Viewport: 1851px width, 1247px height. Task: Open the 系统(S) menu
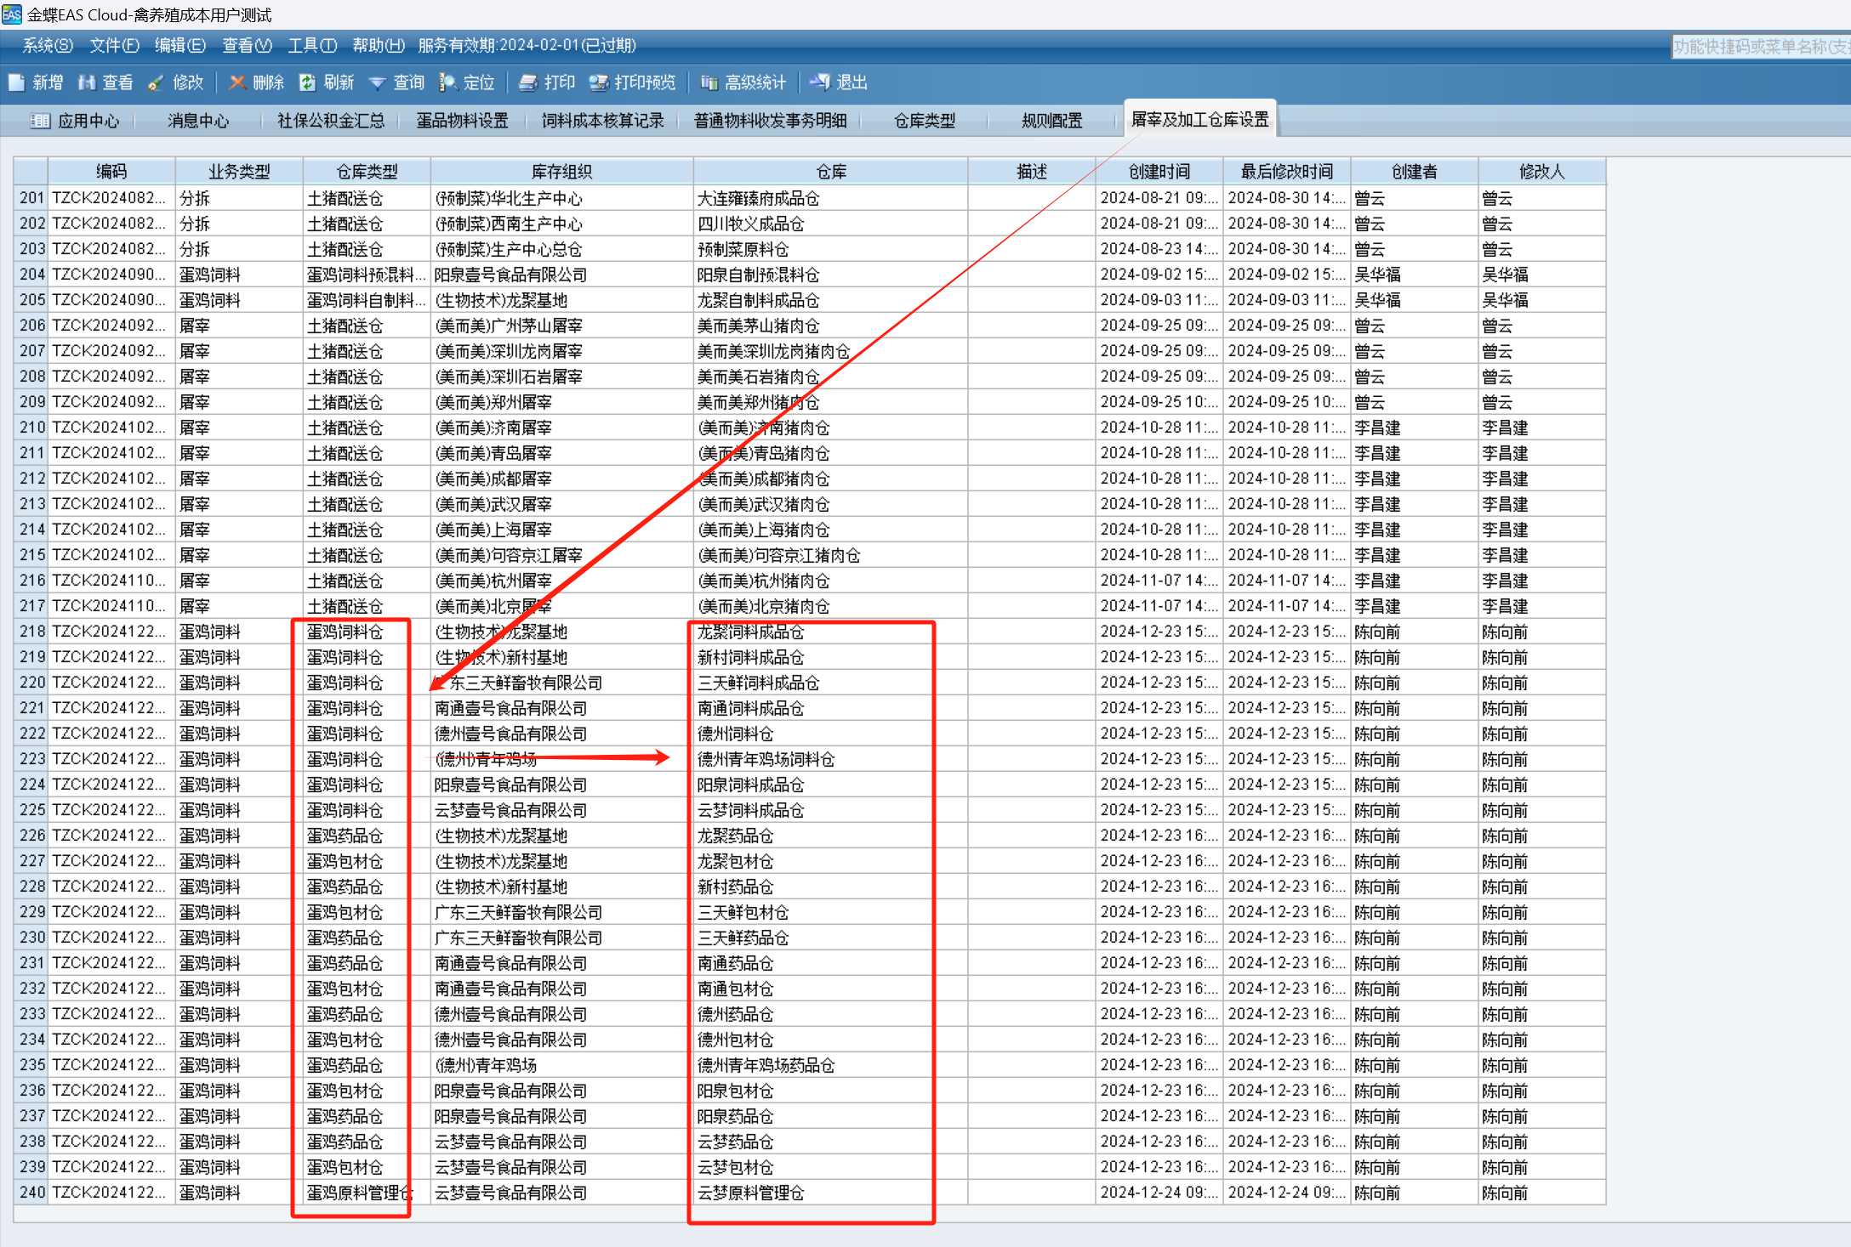tap(47, 45)
